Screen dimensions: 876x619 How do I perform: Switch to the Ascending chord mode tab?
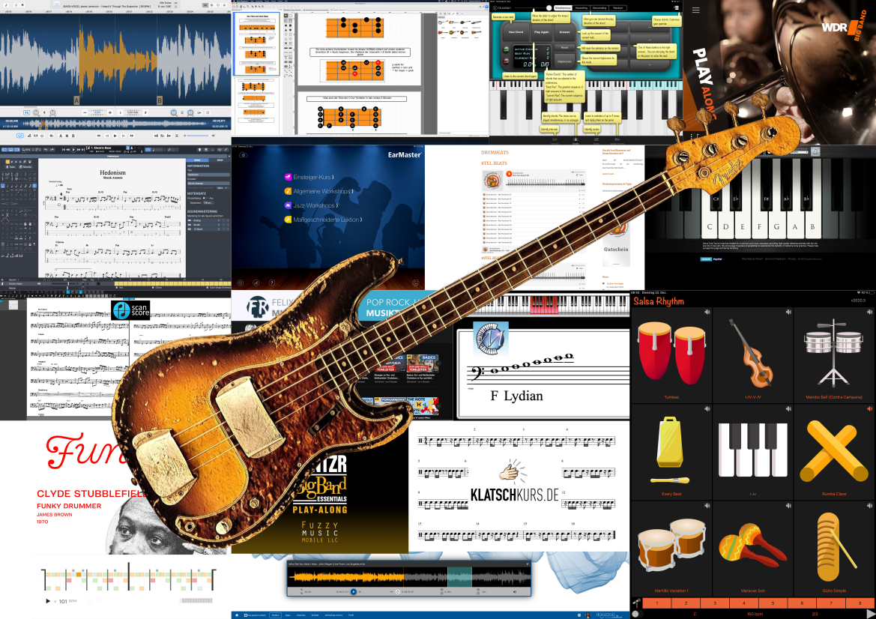[581, 7]
